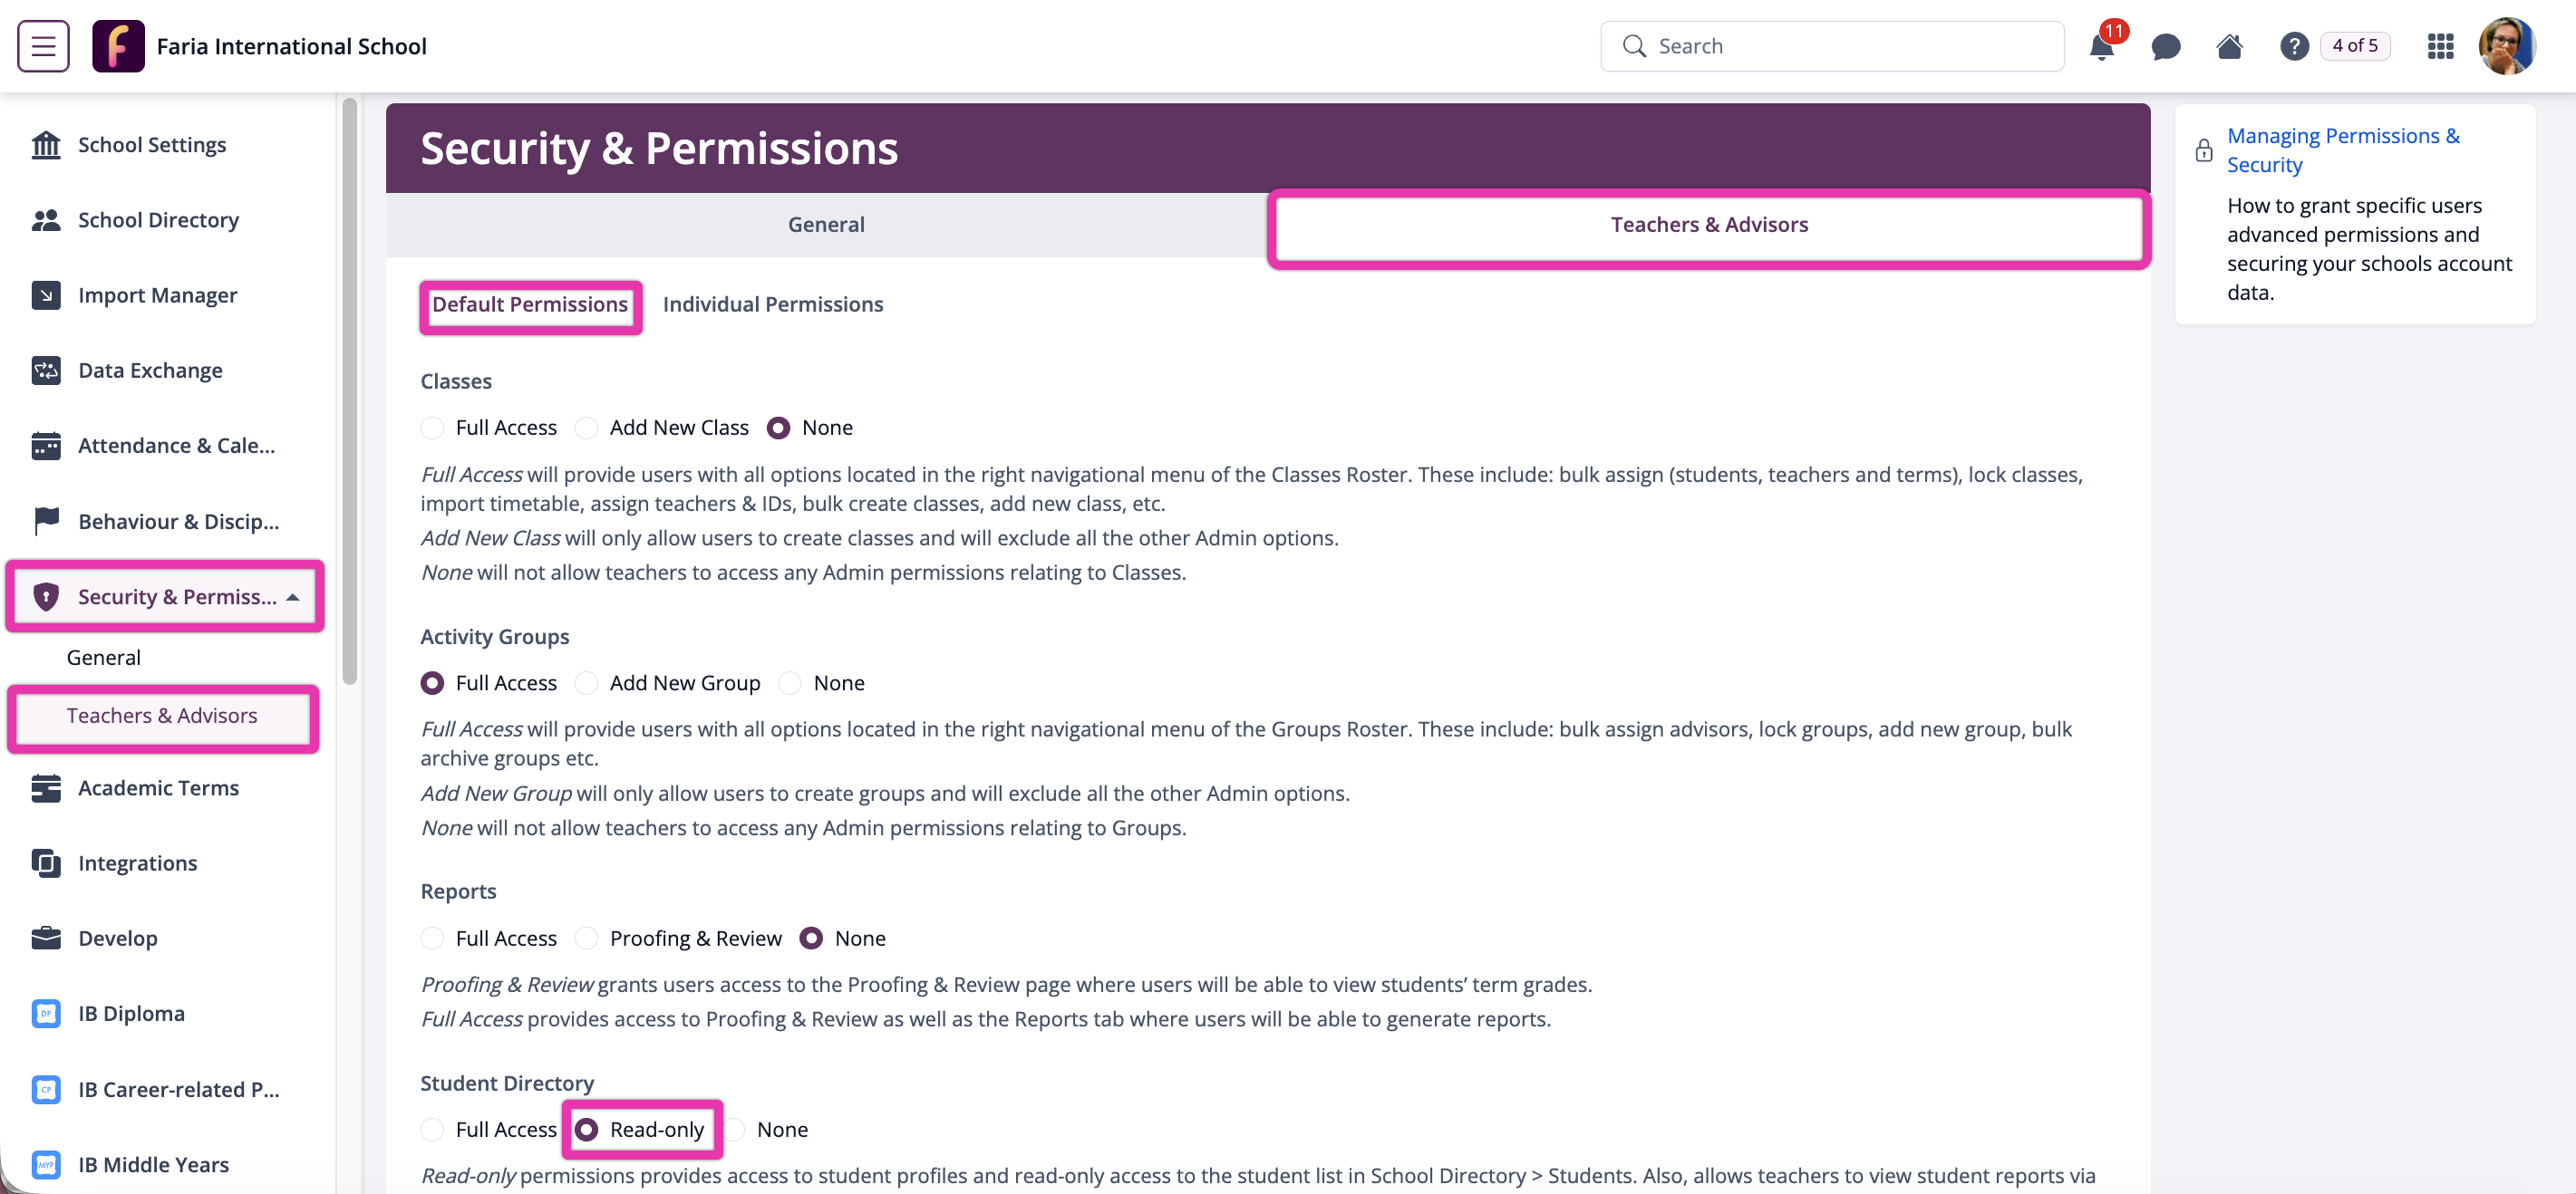
Task: Open the 4 of 5 progress badge
Action: (x=2354, y=46)
